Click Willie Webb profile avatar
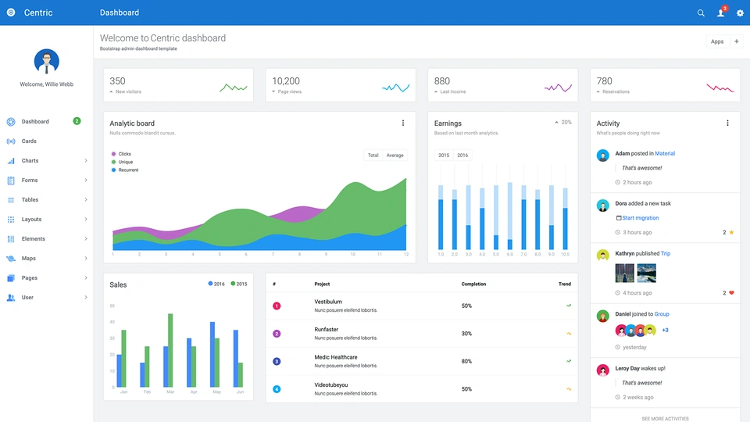The image size is (750, 422). 46,61
